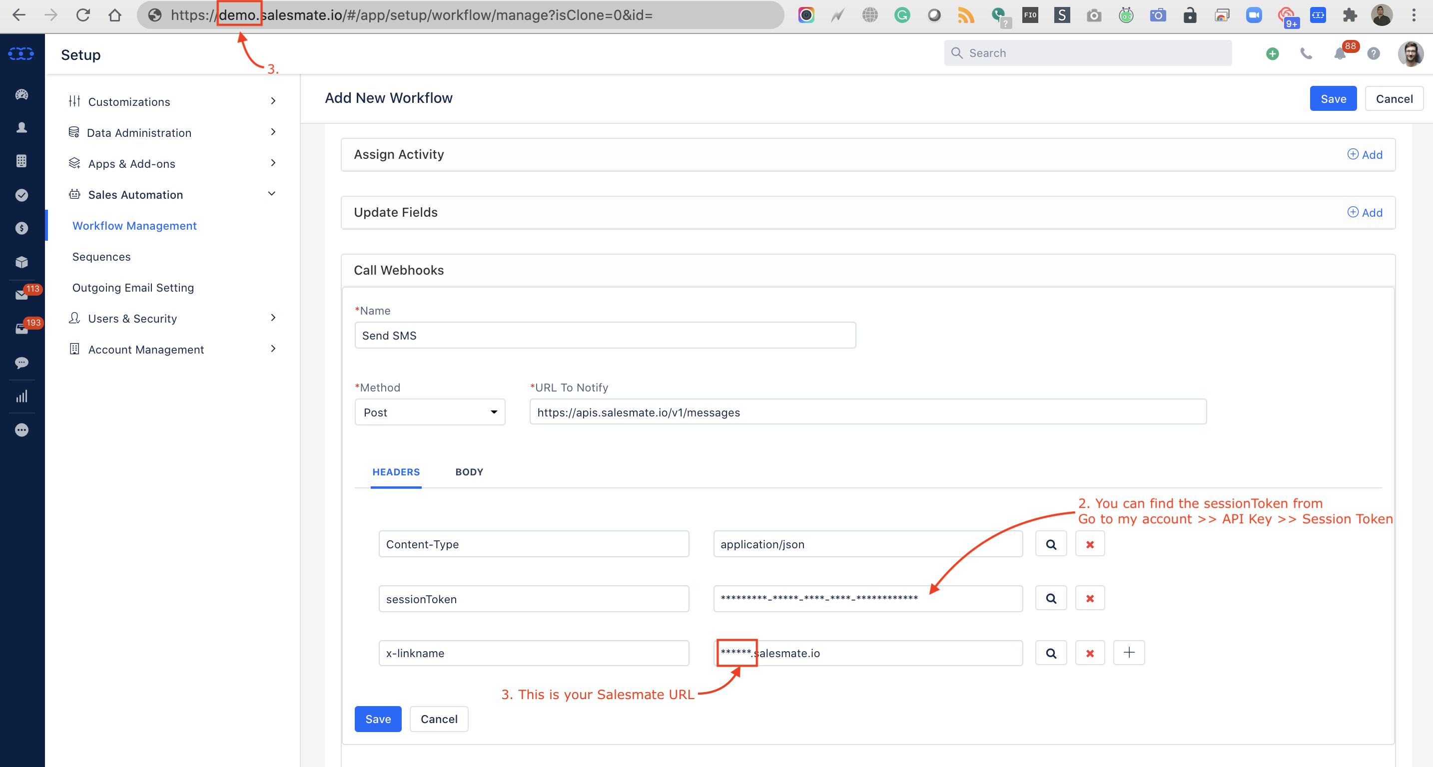Click the Salesmate logo in sidebar
Image resolution: width=1433 pixels, height=767 pixels.
click(21, 53)
